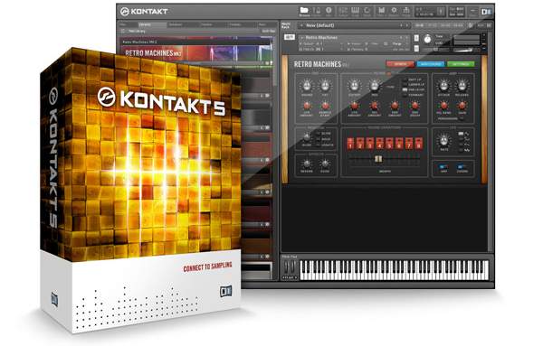Click the Kontakt logo at top left
Viewport: 543px width, 346px height.
pos(144,12)
